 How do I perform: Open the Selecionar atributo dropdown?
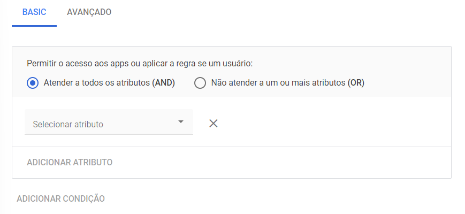click(109, 122)
